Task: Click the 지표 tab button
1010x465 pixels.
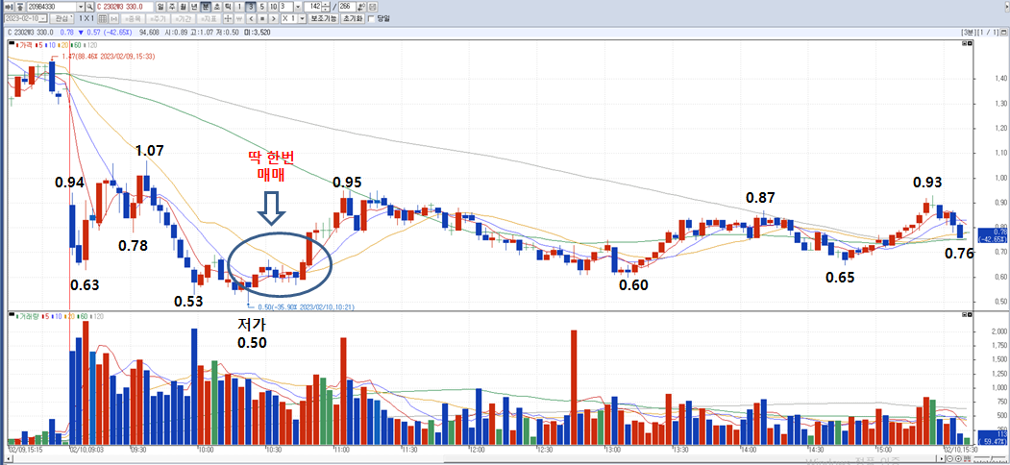Action: pos(210,18)
